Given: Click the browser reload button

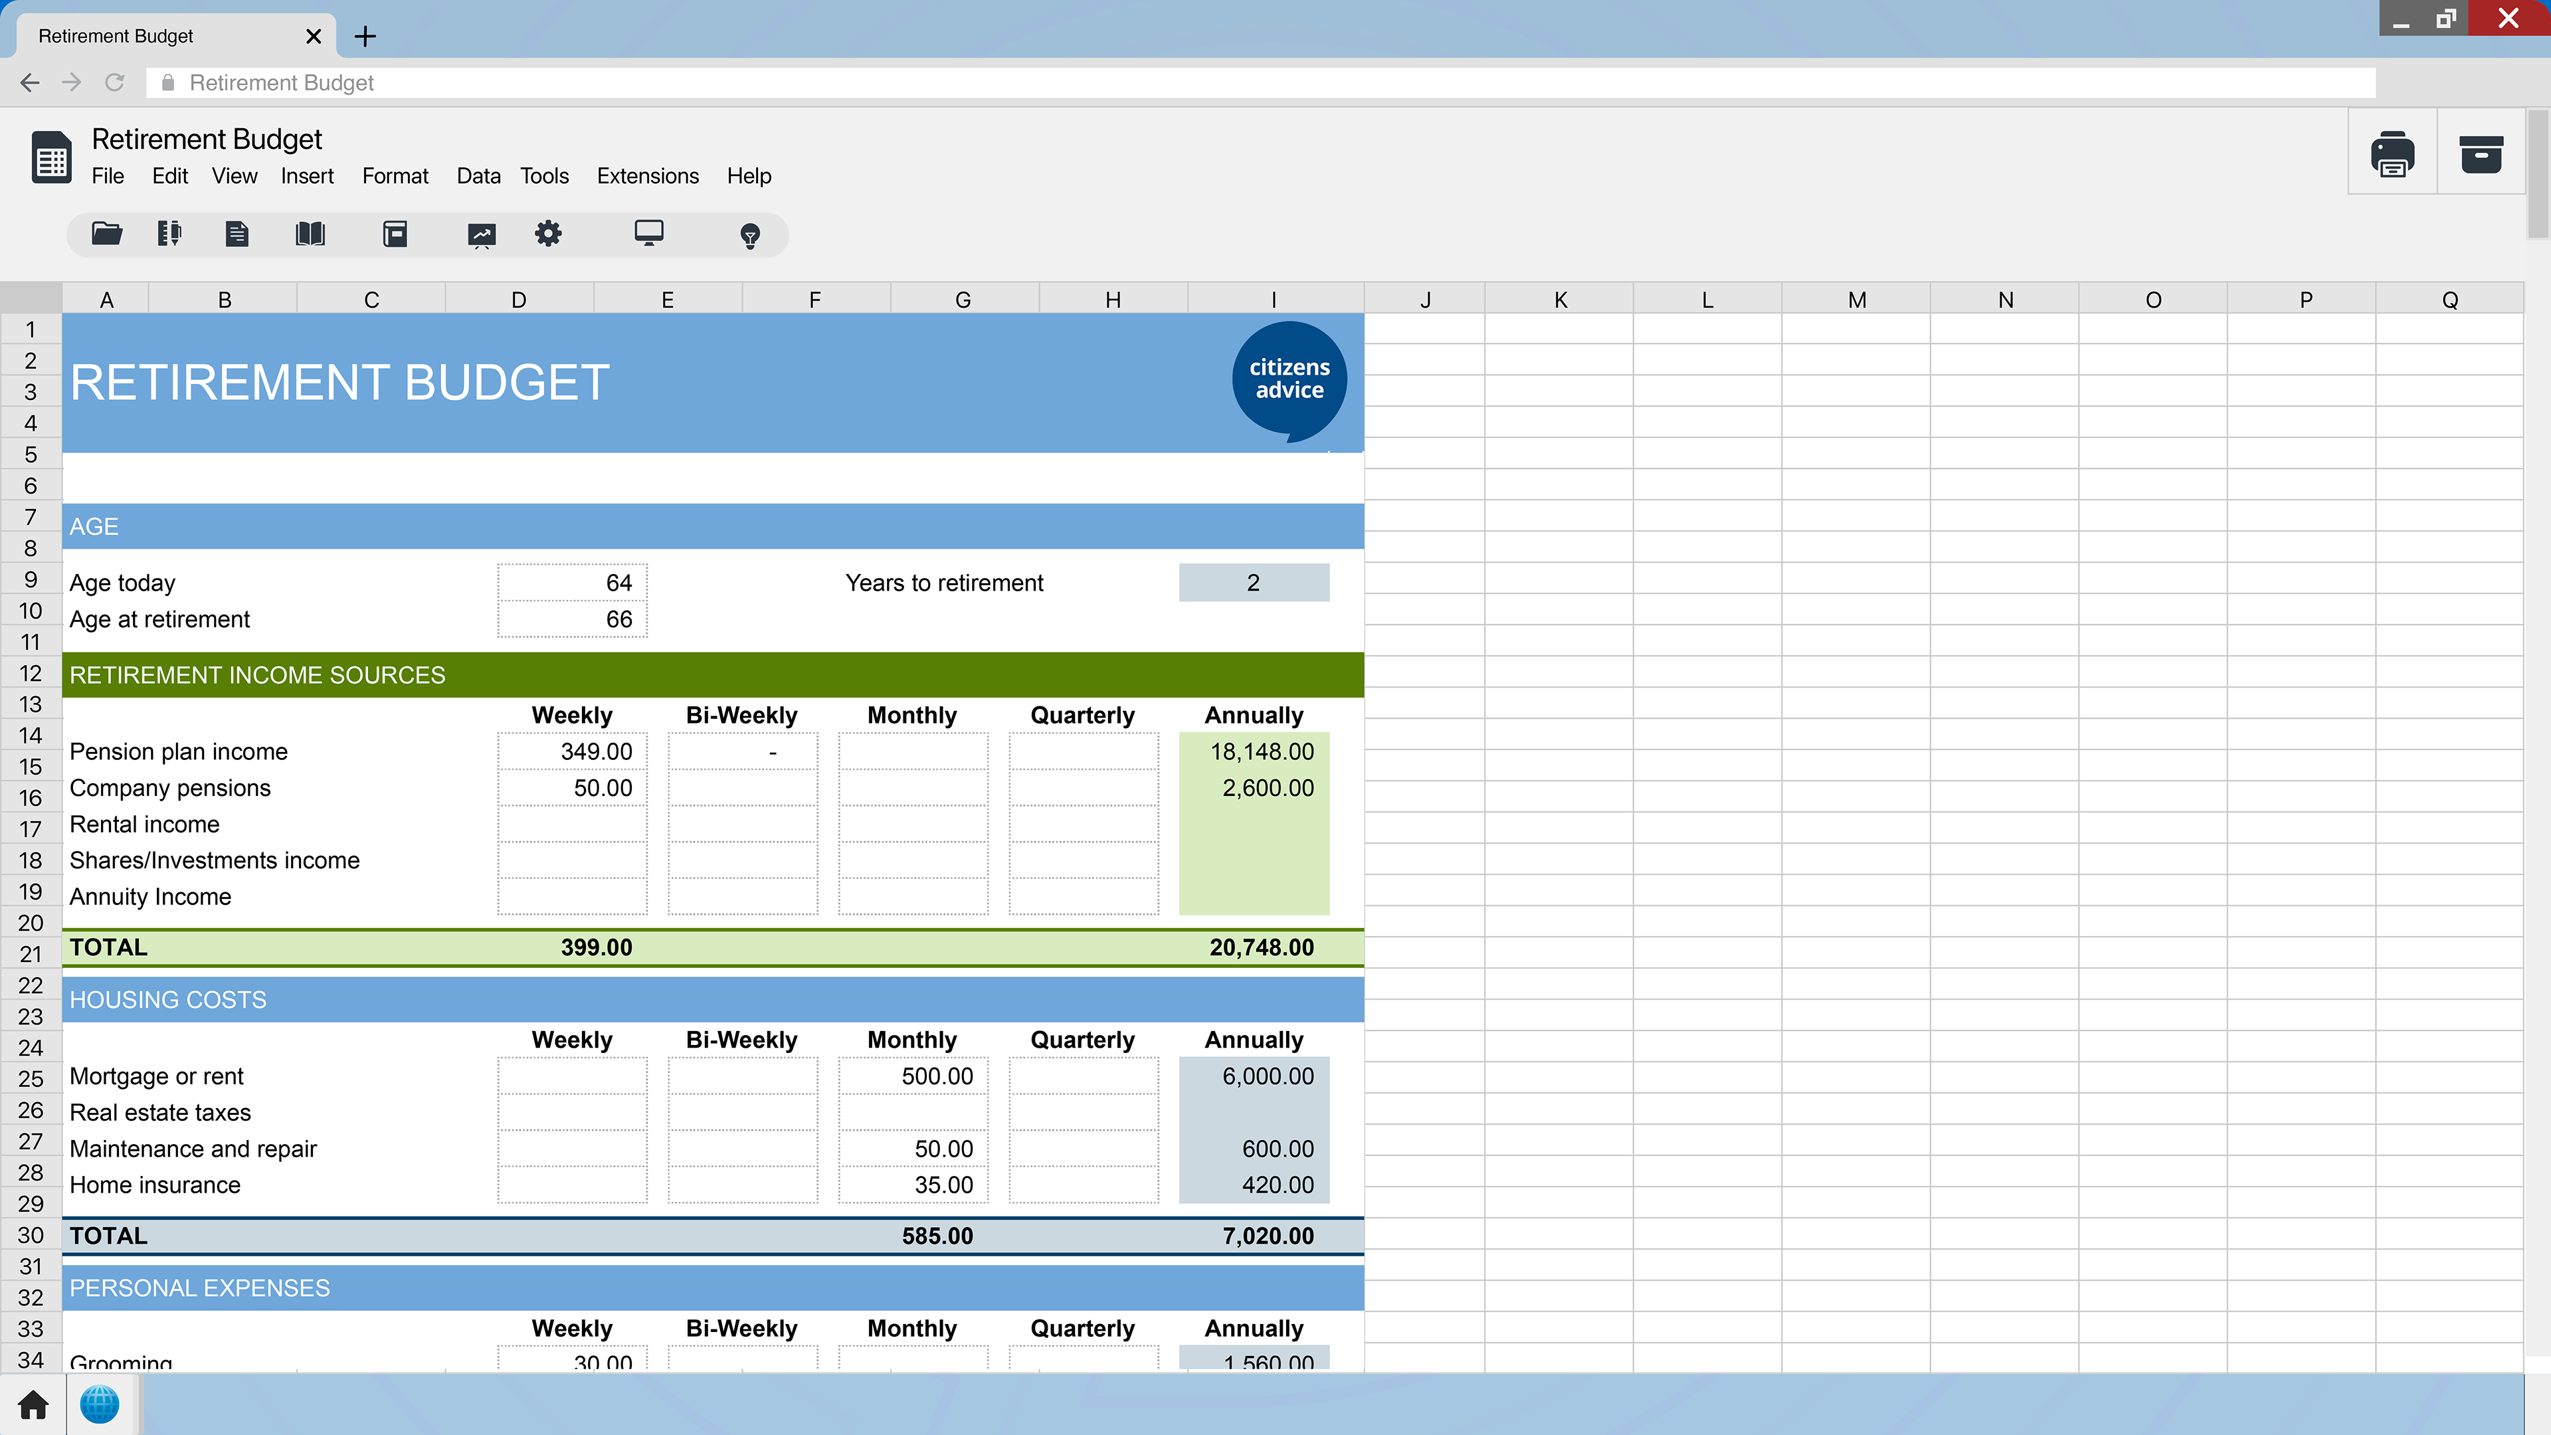Looking at the screenshot, I should pyautogui.click(x=115, y=83).
